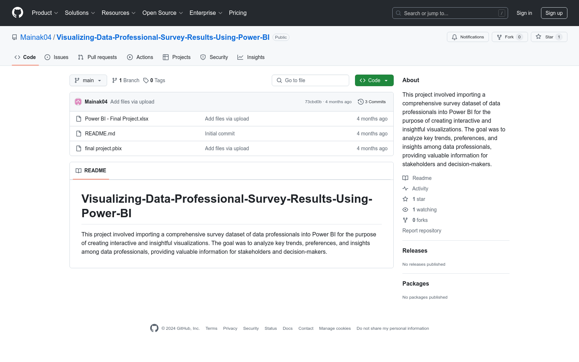This screenshot has height=362, width=579.
Task: Click Report repository link
Action: (422, 231)
